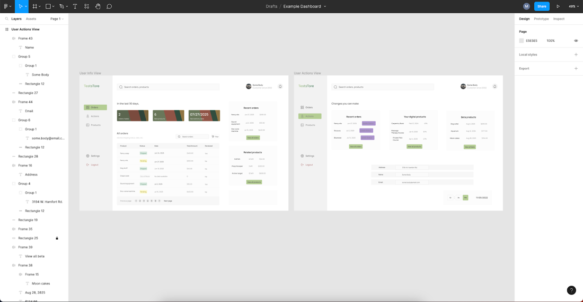Viewport: 583px width, 302px height.
Task: Open the Design tab
Action: pos(524,19)
